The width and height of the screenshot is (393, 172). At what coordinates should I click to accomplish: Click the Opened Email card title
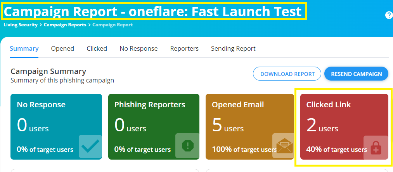point(238,105)
